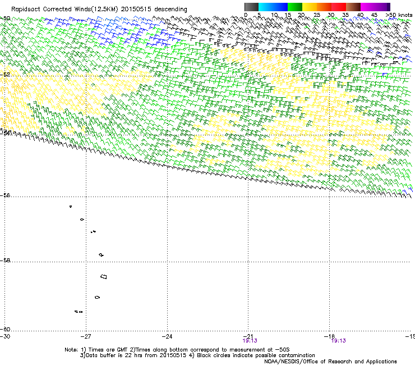Click the magenta 40-45 knots legend swatch
The width and height of the screenshot is (415, 365).
tap(368, 7)
